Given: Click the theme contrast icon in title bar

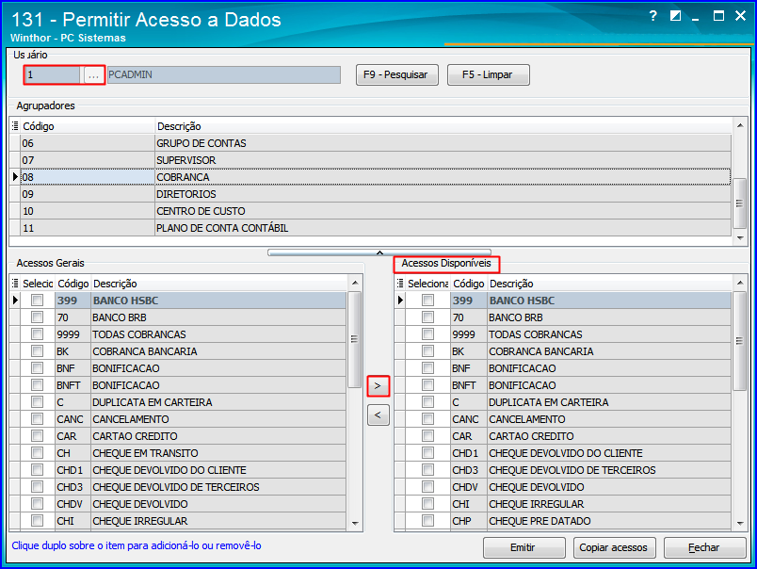Looking at the screenshot, I should click(675, 16).
